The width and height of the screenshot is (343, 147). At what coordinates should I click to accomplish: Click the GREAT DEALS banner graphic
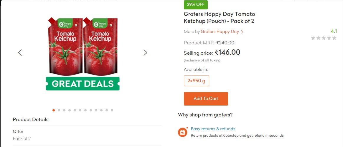83,84
